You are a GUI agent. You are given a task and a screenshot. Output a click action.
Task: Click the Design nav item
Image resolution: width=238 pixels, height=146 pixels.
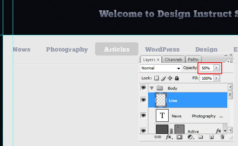coord(206,50)
